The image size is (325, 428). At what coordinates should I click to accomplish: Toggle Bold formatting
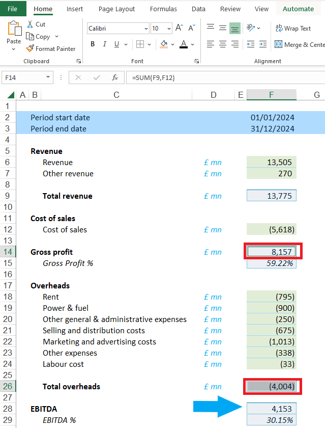click(93, 44)
